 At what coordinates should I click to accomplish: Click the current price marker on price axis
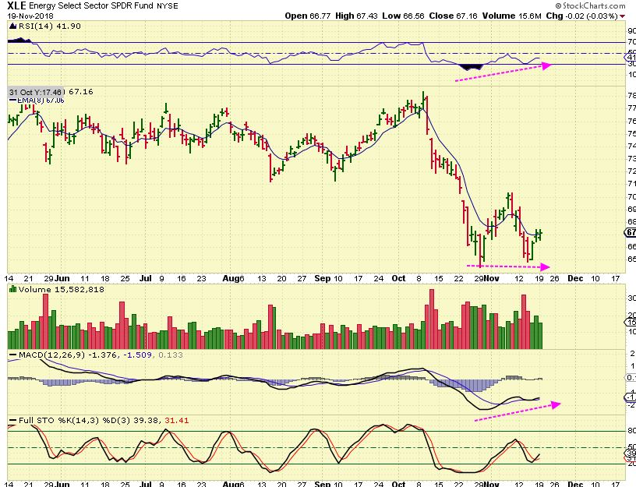click(630, 232)
